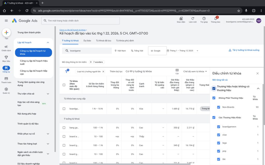Open Thanh toán billing icon

6,78
